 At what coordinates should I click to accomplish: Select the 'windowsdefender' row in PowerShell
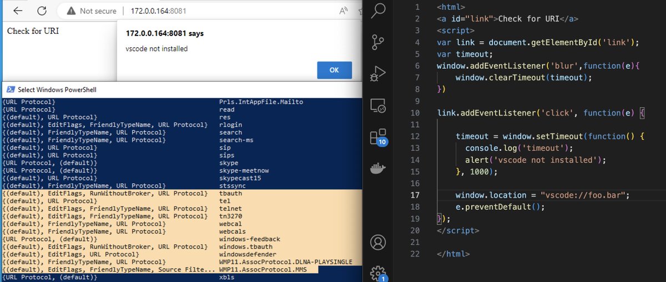[x=140, y=255]
